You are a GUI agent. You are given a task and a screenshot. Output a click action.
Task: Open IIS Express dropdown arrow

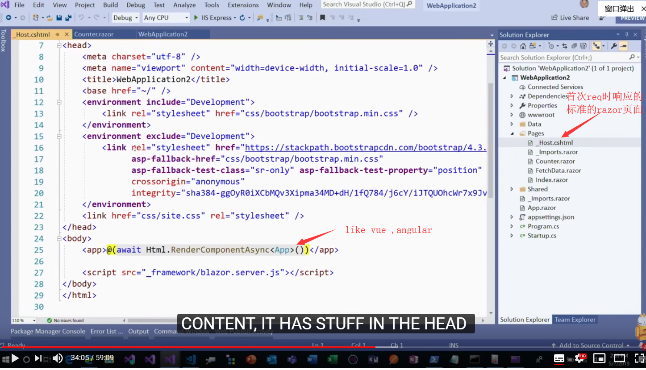pos(235,18)
